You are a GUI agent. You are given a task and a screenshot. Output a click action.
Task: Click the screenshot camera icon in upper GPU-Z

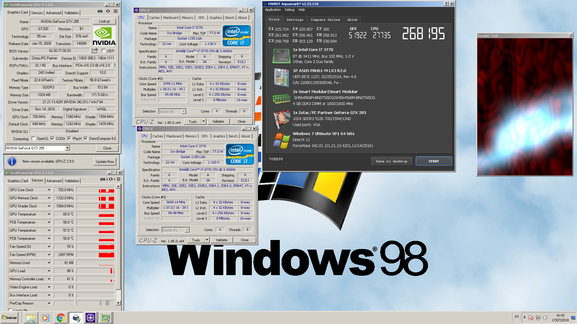[100, 11]
